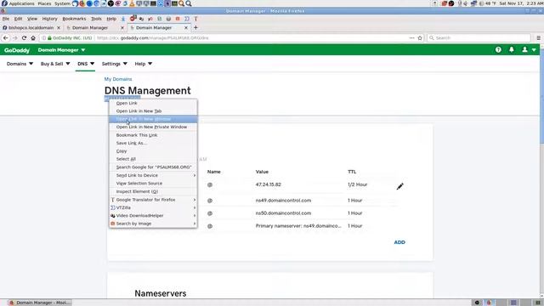The width and height of the screenshot is (544, 306).
Task: Go back with the browser back arrow
Action: (6, 37)
